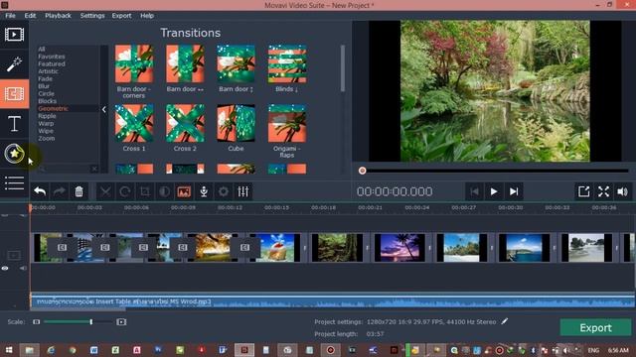The width and height of the screenshot is (636, 357).
Task: Select the Ripple category
Action: click(x=47, y=116)
